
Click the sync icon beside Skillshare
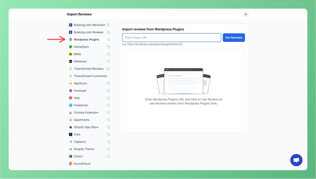pyautogui.click(x=108, y=61)
